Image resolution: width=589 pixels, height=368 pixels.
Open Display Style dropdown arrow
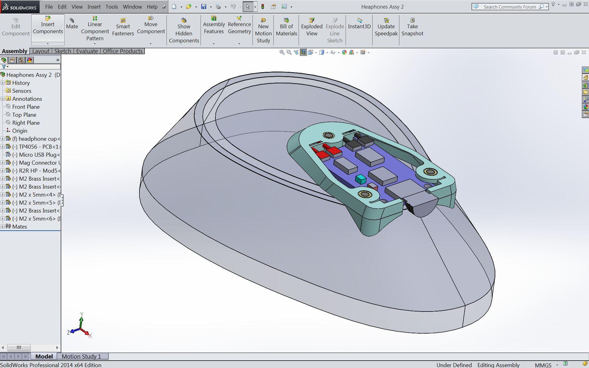click(x=327, y=53)
